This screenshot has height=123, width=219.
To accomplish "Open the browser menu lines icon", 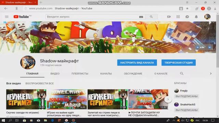I will [187, 2].
